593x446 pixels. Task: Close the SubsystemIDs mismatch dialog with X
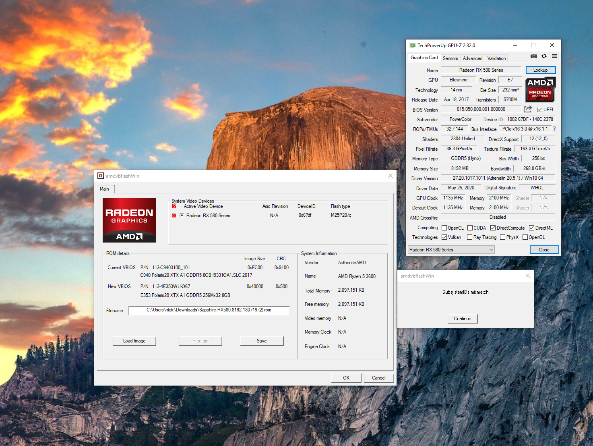527,276
